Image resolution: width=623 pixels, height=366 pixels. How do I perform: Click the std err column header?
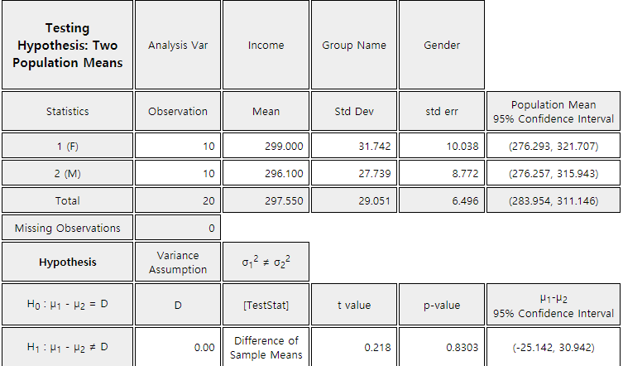(442, 111)
